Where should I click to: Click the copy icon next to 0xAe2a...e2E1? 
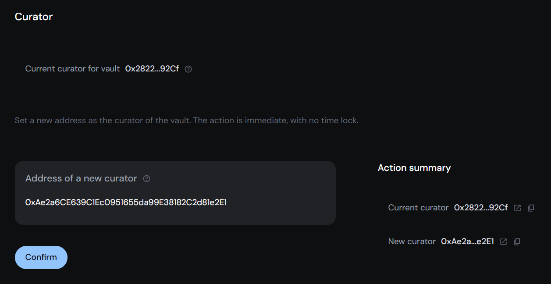[x=517, y=241]
